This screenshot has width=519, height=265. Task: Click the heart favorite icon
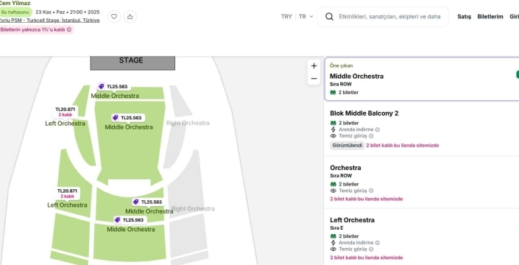click(x=114, y=16)
